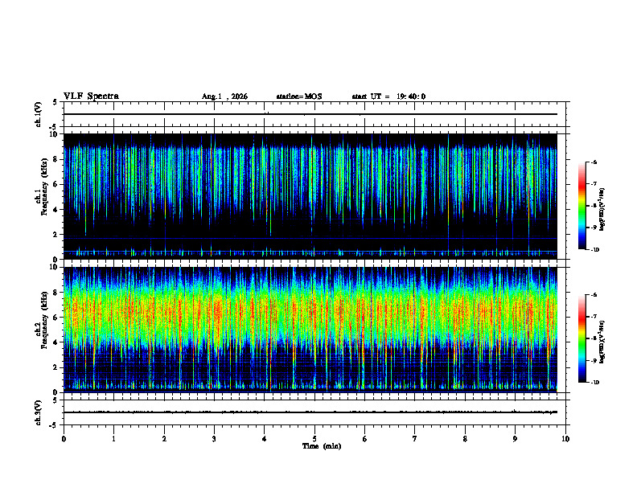Click the "4" kHz tick label on the ch.1 axis
Image resolution: width=637 pixels, height=492 pixels.
(x=56, y=210)
